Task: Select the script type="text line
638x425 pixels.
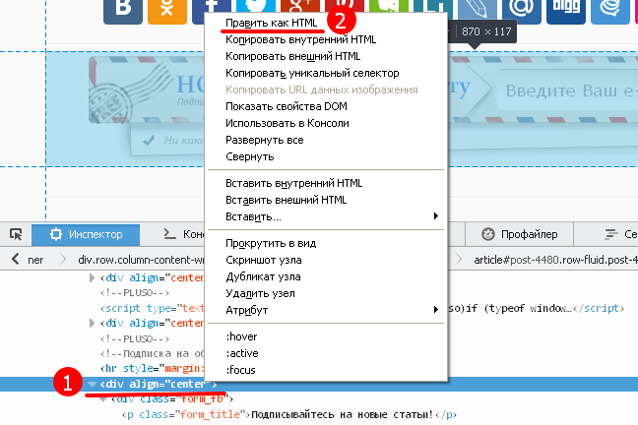Action: [x=153, y=308]
